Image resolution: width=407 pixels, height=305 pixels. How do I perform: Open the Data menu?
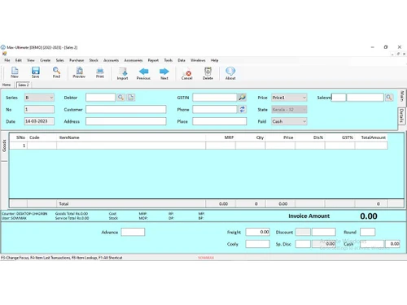click(x=182, y=60)
